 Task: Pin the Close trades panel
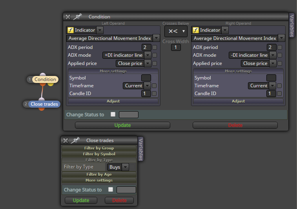(x=75, y=141)
